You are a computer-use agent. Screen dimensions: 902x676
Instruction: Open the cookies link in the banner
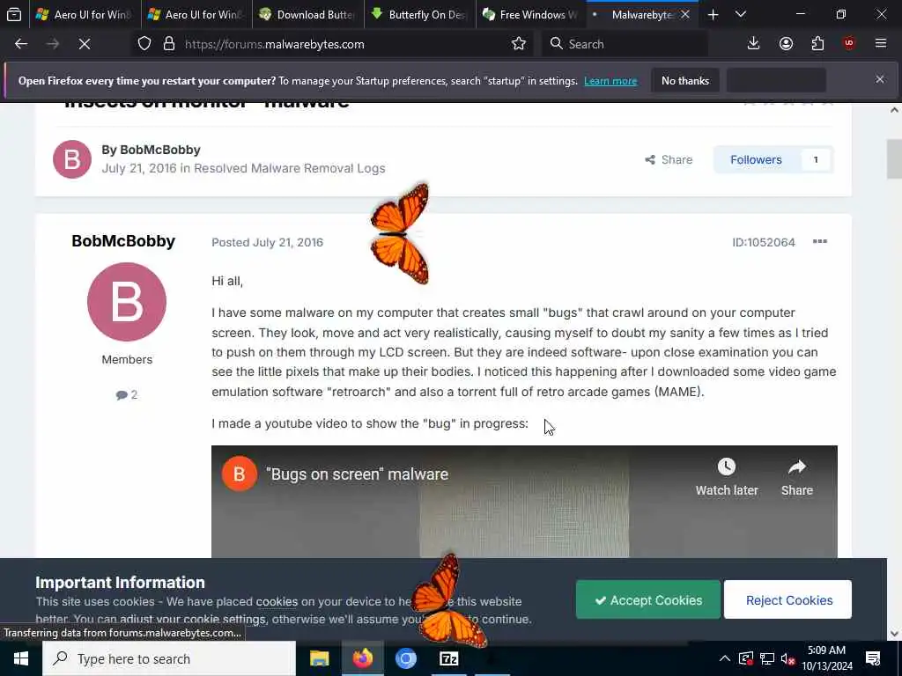point(277,602)
